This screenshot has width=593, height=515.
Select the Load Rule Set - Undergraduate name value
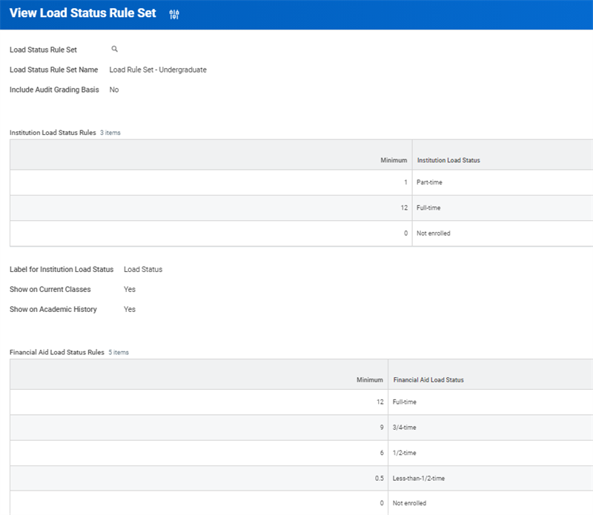158,70
